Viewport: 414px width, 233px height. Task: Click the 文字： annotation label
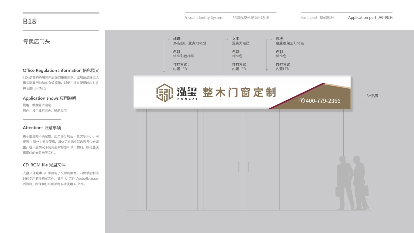[x=236, y=39]
